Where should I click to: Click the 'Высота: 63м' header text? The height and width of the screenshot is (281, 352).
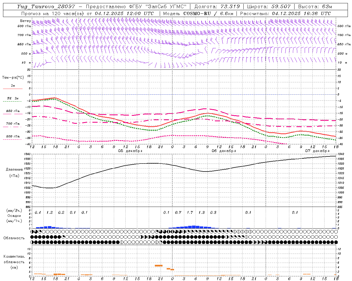point(315,7)
